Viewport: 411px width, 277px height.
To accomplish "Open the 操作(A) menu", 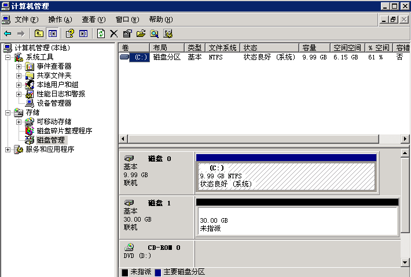I will pos(60,20).
